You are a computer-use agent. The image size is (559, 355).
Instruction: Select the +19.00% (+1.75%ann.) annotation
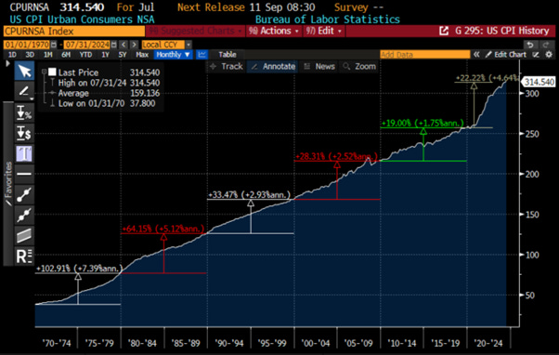click(422, 124)
